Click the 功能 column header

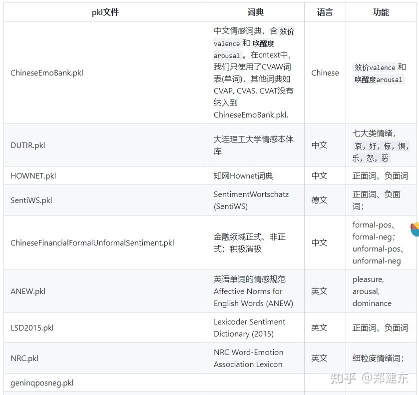point(383,11)
